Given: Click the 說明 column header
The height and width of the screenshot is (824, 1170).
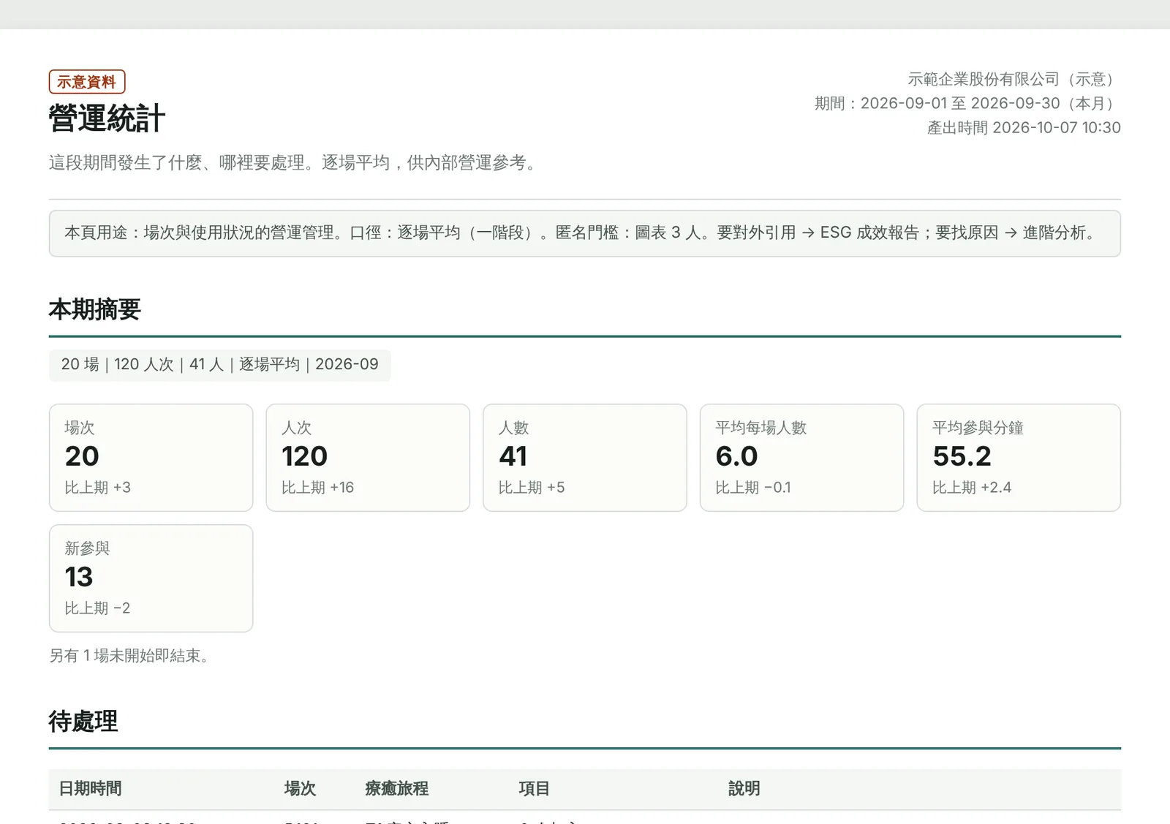Looking at the screenshot, I should (x=744, y=789).
